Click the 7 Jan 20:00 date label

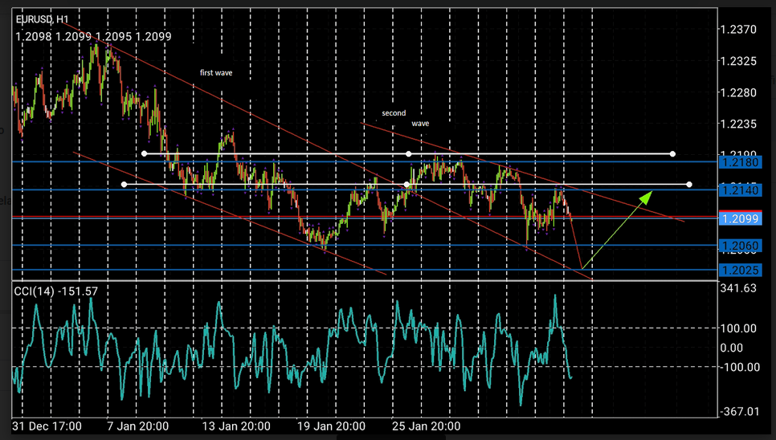[138, 426]
